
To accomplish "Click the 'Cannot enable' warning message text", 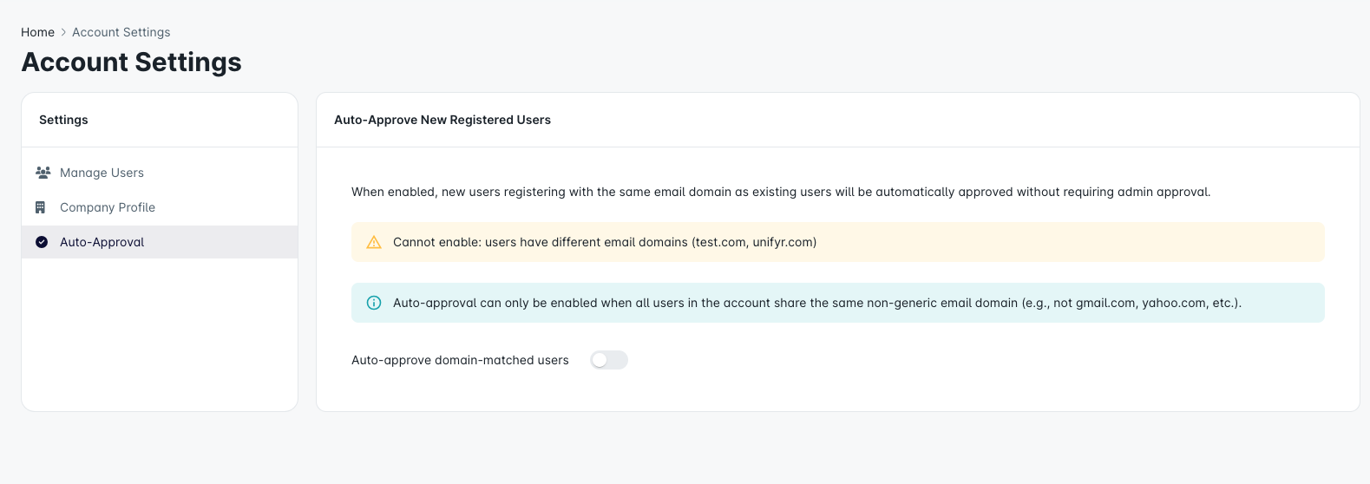I will coord(540,242).
